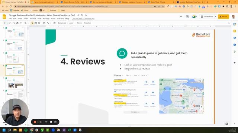
Task: Open the Tools menu
Action: coord(53,18)
